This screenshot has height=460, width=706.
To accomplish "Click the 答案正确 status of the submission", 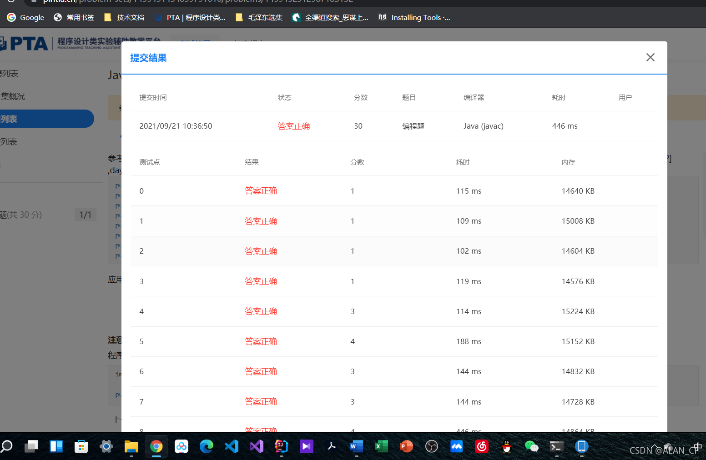I will point(294,126).
